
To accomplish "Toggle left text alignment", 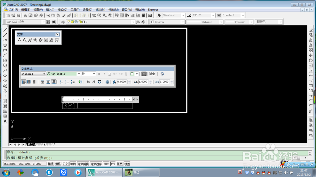I will coord(24,82).
